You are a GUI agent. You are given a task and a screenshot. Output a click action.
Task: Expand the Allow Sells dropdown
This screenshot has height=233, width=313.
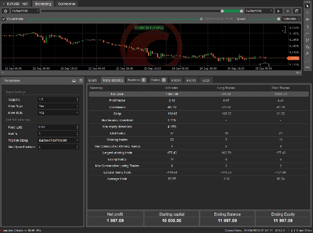coord(58,113)
